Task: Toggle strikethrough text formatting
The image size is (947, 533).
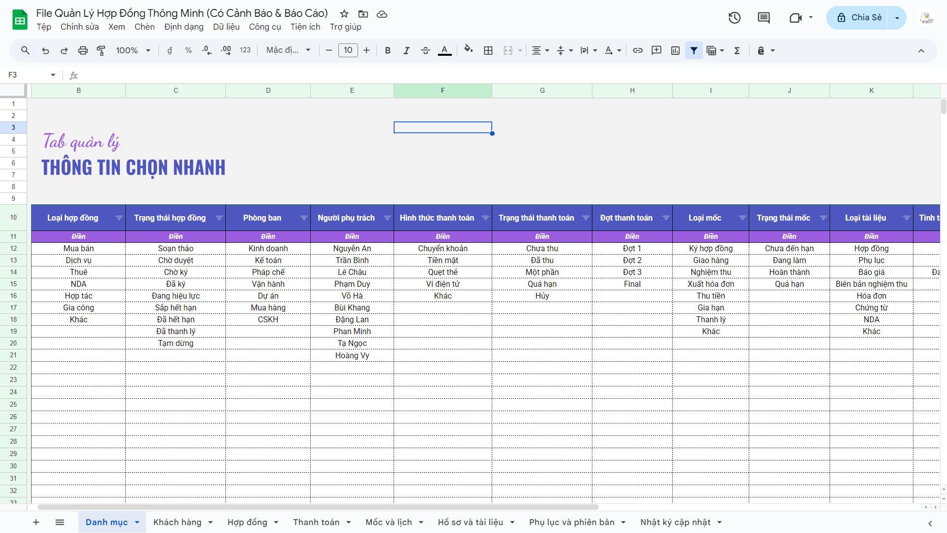Action: 425,50
